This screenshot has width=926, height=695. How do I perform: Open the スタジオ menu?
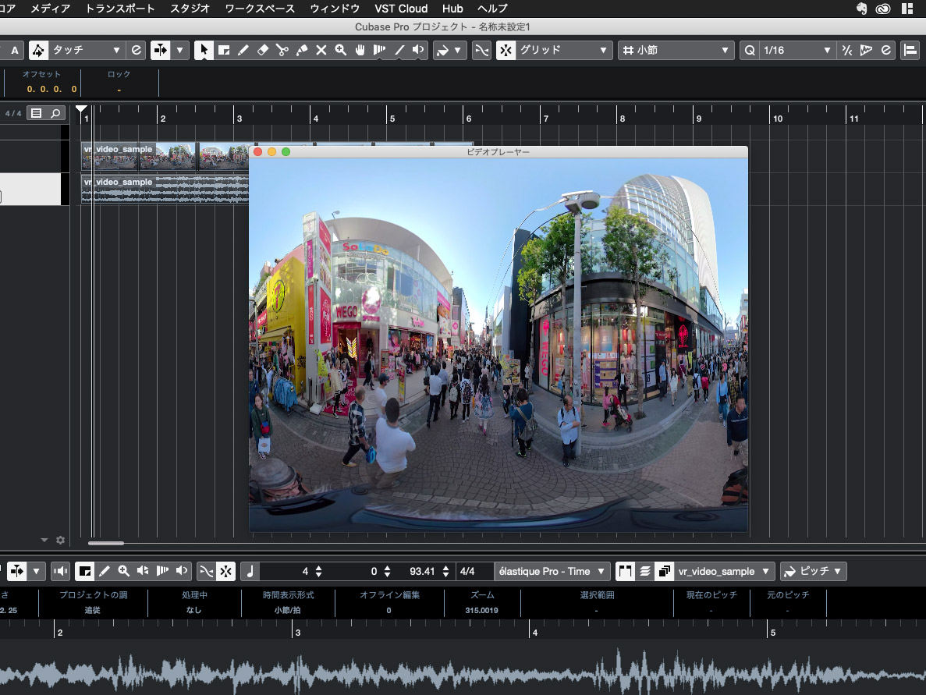190,9
